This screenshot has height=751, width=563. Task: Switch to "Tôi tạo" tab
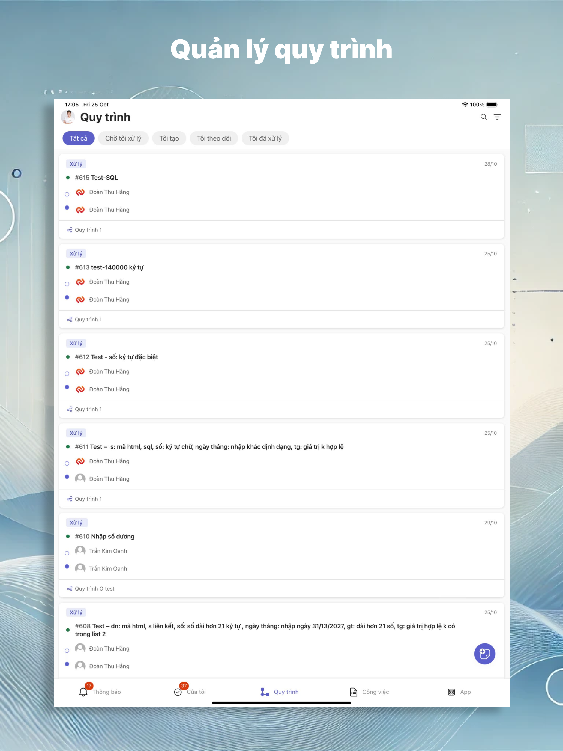[169, 138]
